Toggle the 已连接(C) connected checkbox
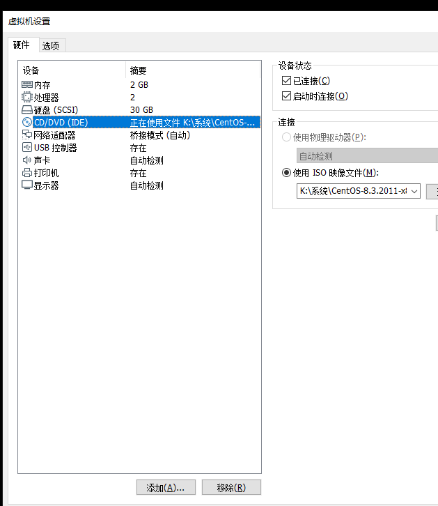The width and height of the screenshot is (438, 506). pyautogui.click(x=286, y=80)
